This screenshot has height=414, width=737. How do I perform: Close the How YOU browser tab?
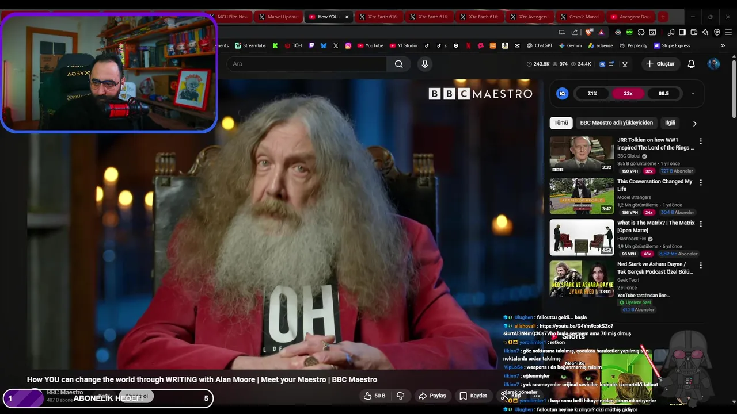coord(347,17)
